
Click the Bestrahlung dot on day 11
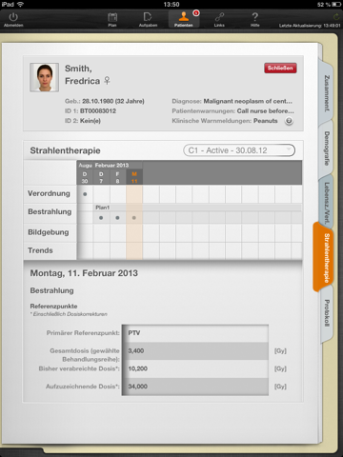click(x=134, y=218)
